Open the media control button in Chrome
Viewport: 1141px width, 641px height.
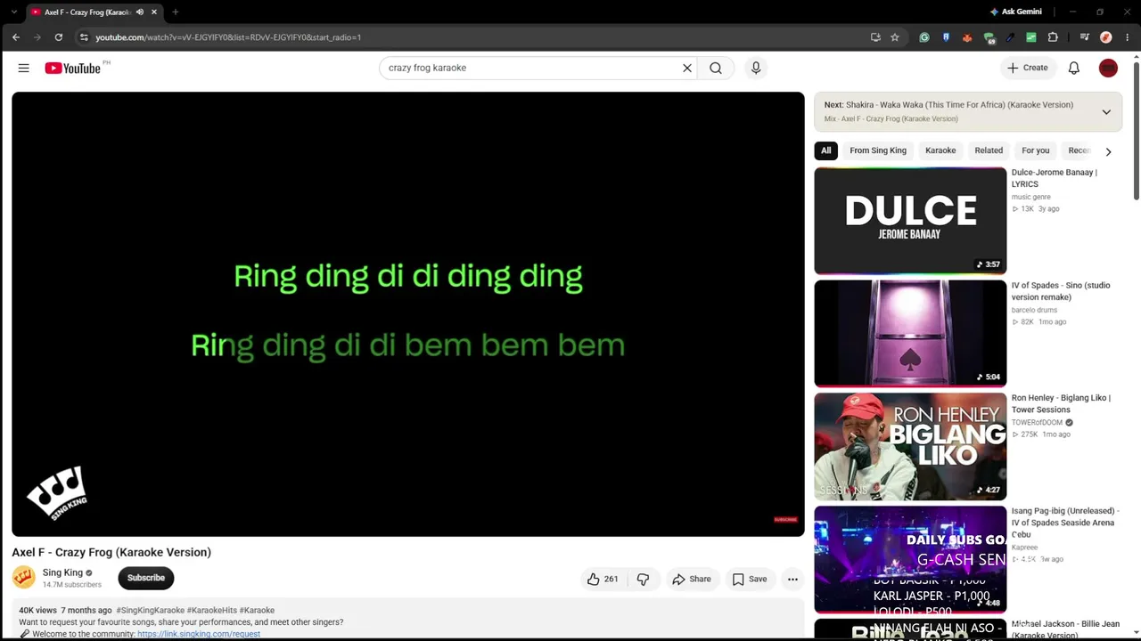(x=1084, y=37)
